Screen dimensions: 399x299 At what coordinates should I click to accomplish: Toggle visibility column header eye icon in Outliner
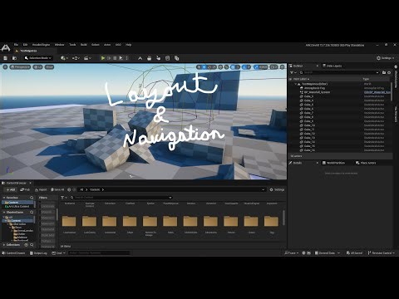291,79
